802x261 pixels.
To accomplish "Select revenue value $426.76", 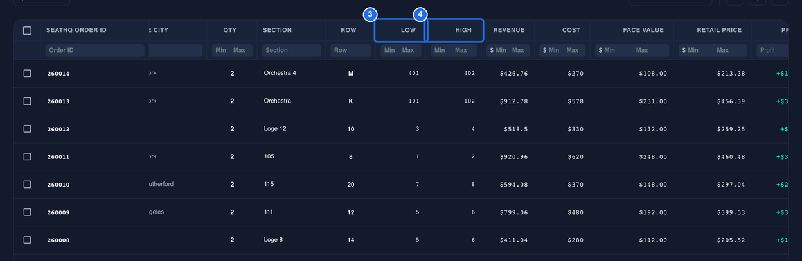I will 514,74.
